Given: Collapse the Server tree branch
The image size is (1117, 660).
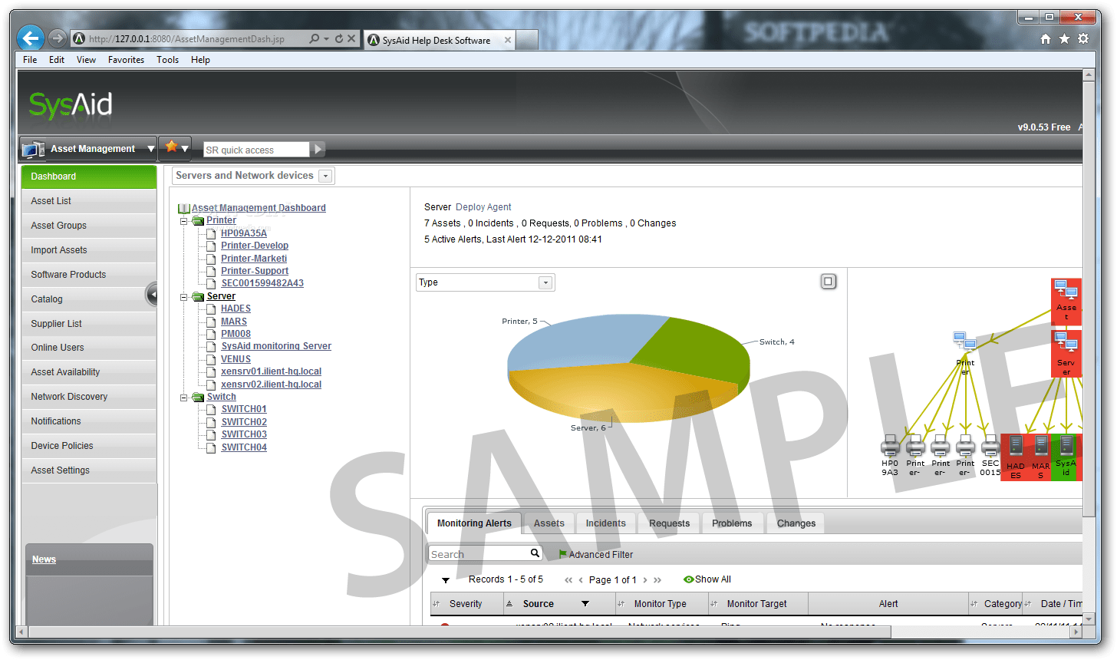Looking at the screenshot, I should tap(183, 295).
